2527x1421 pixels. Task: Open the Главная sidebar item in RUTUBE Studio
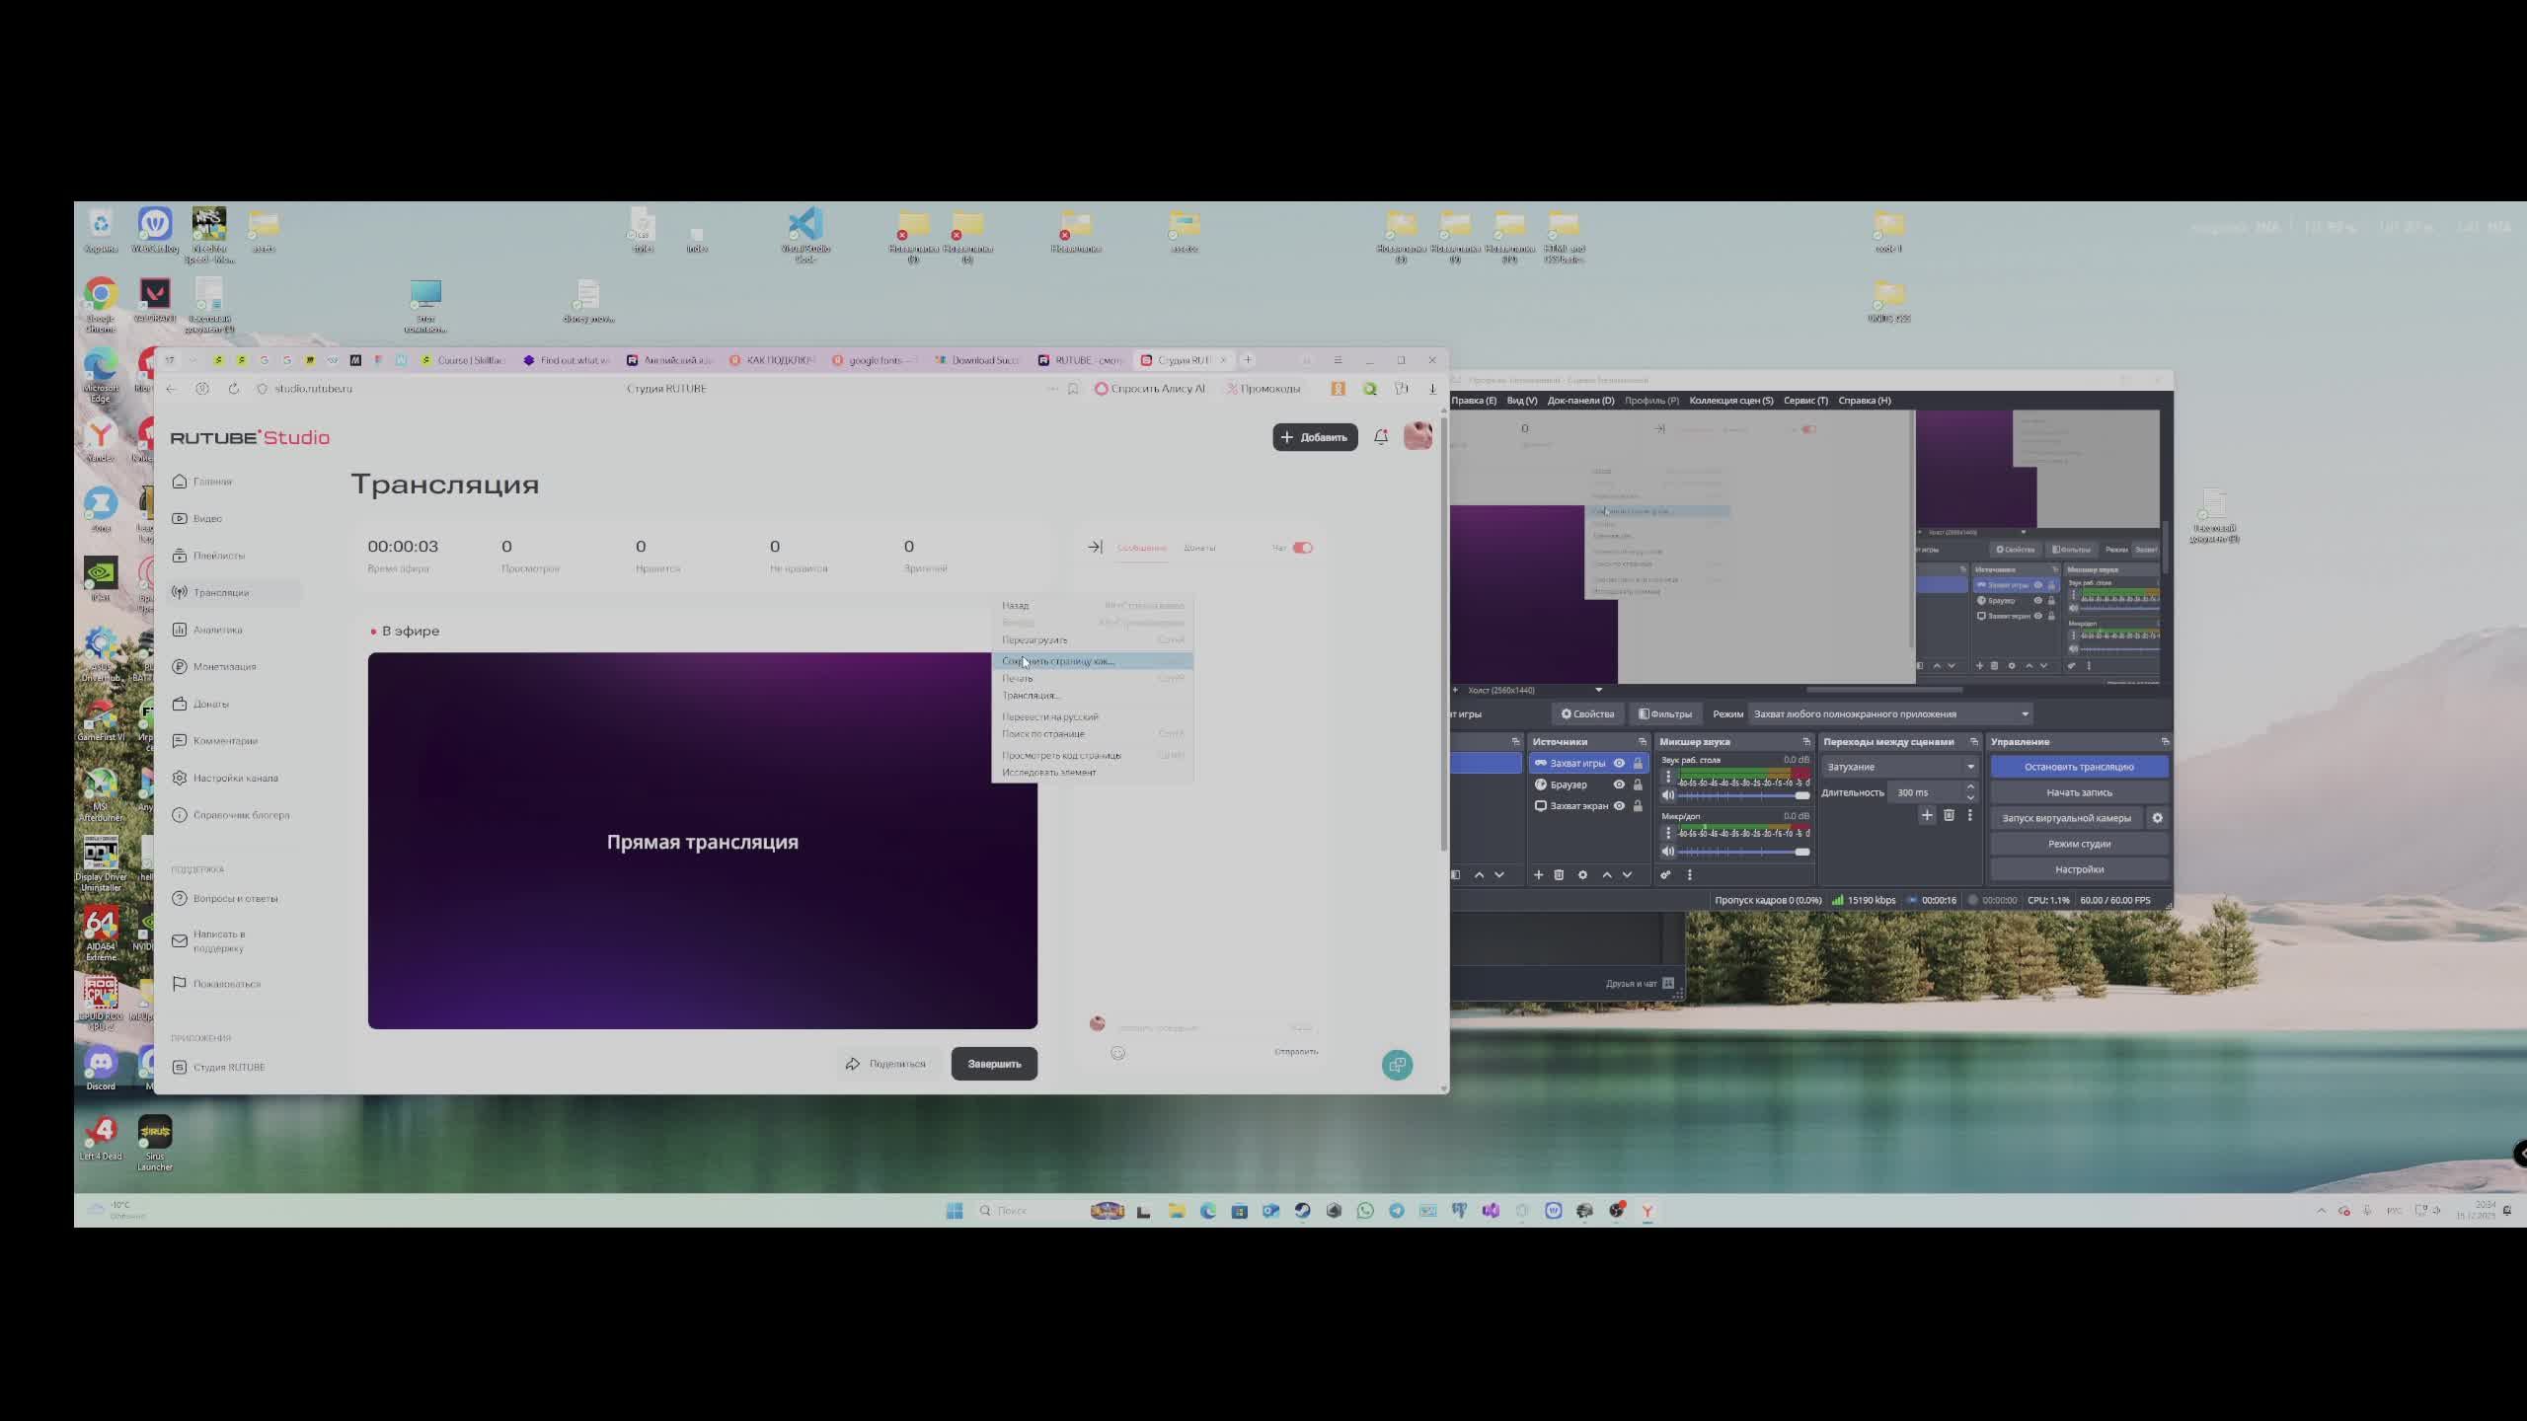tap(202, 482)
